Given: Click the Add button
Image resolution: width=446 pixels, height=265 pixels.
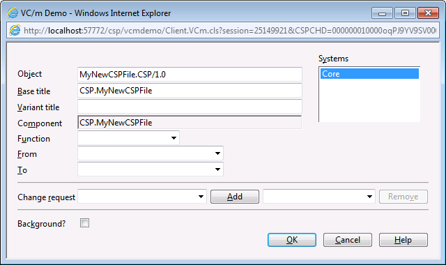Looking at the screenshot, I should coord(235,197).
